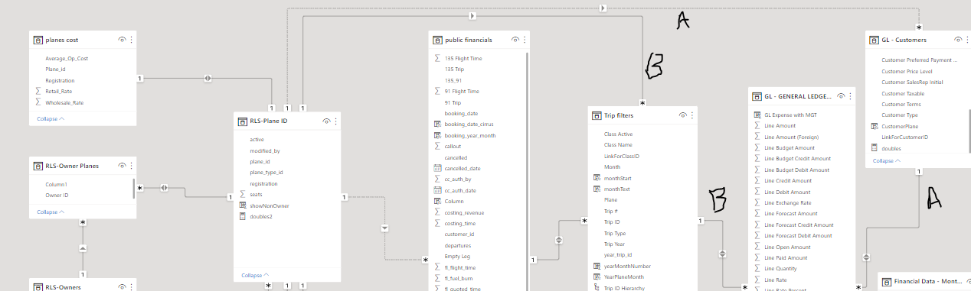Toggle visibility of GL - GENERAL LEDGE table

click(841, 96)
